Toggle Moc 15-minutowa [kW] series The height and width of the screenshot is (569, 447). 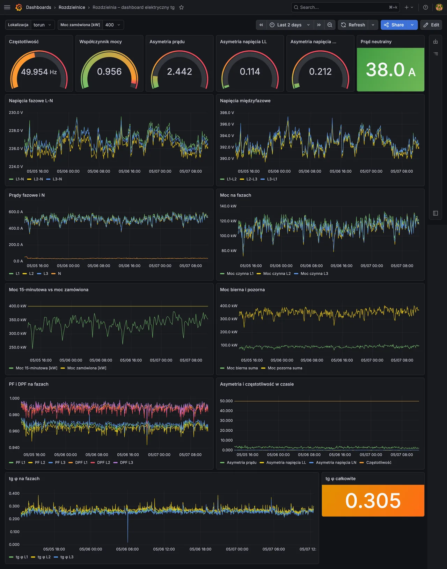(36, 368)
